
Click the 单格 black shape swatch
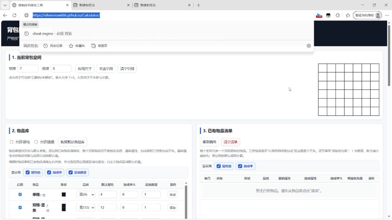(64, 194)
